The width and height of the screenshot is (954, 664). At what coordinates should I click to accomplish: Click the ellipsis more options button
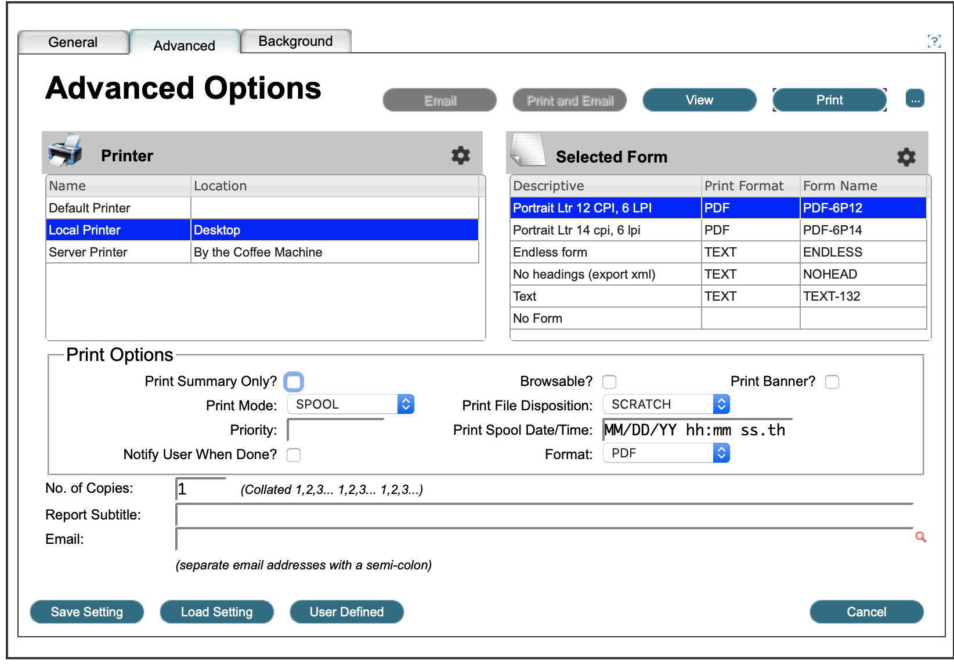coord(915,100)
